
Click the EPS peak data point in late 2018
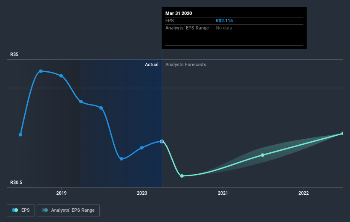click(x=41, y=71)
